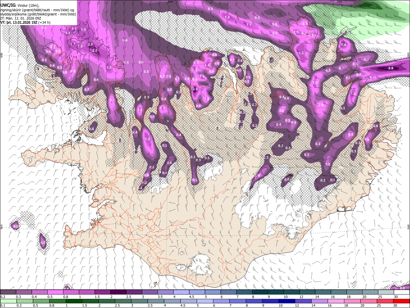
Task: Click the 25–30 white swatch in the upper legend
Action: 386,292
